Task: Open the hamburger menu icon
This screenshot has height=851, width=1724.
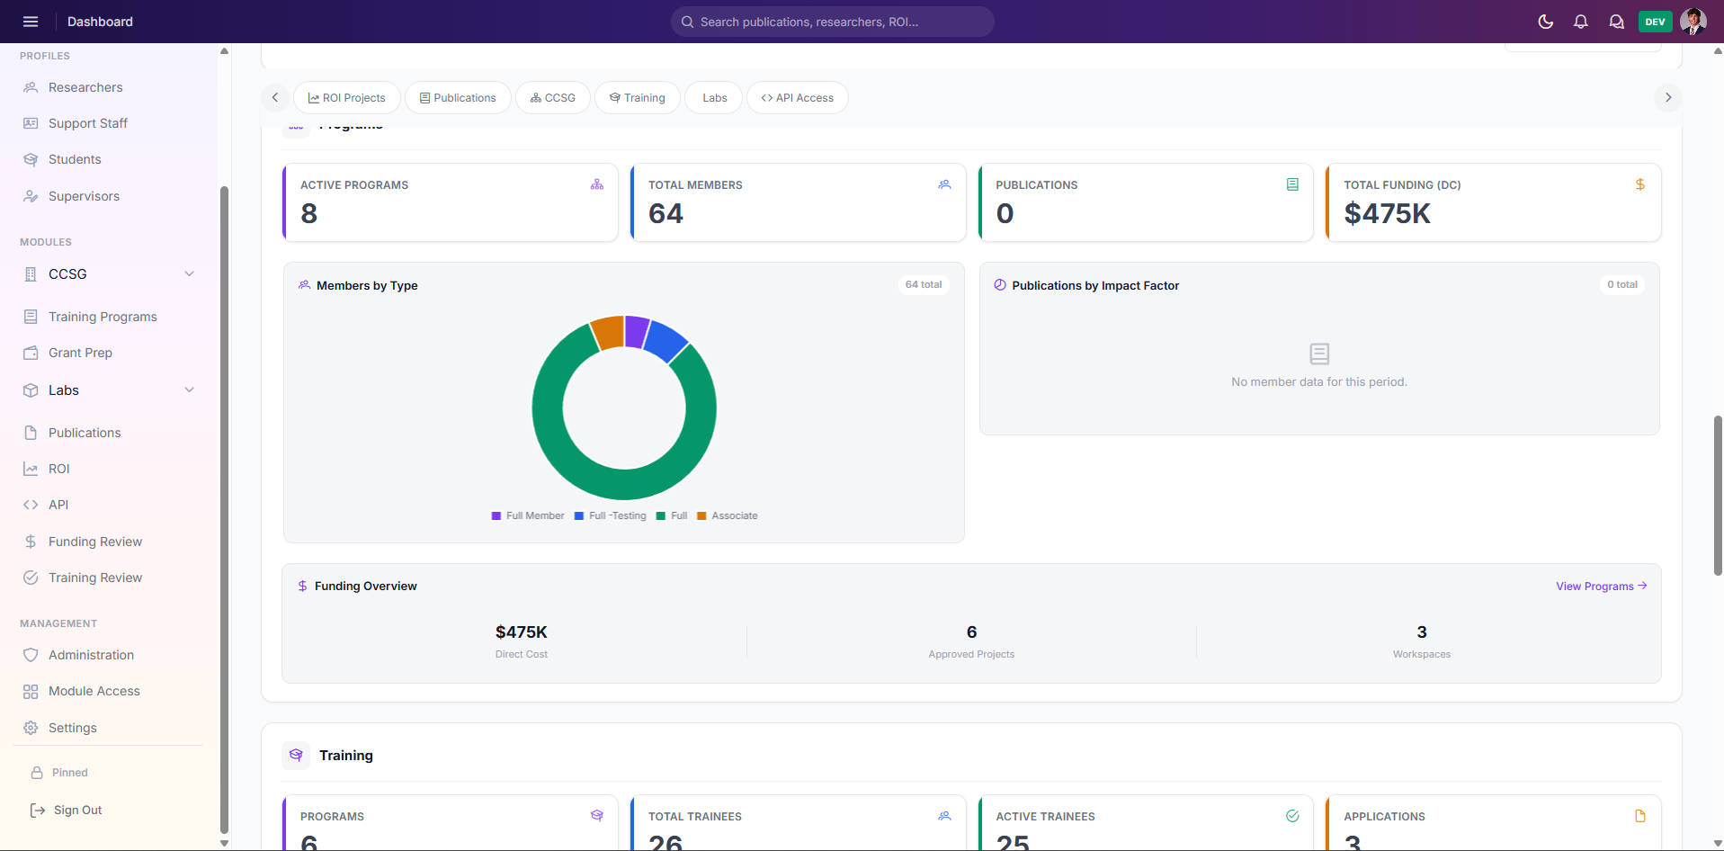Action: (x=31, y=22)
